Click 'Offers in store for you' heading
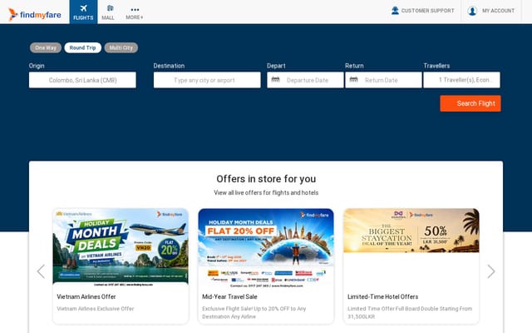Screen dimensions: 532x333 tap(266, 179)
